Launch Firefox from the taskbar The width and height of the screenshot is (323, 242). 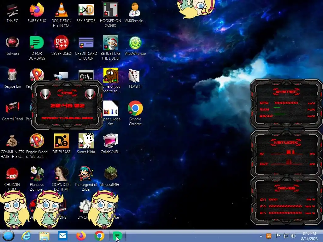pos(81,236)
